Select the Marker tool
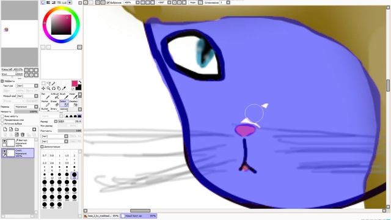The image size is (391, 220). pos(45,103)
